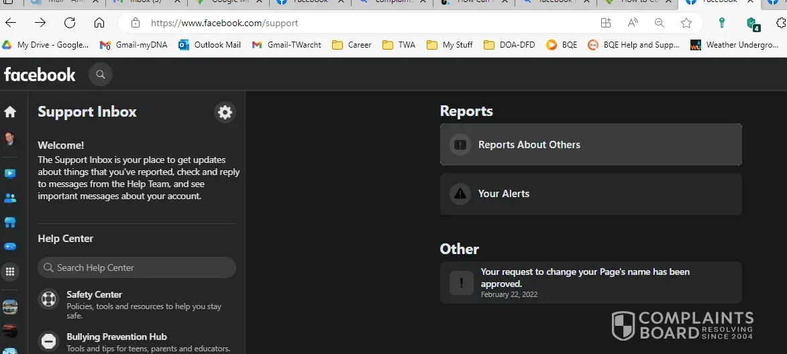Click the Facebook search magnifier icon
Image resolution: width=787 pixels, height=354 pixels.
click(x=101, y=74)
